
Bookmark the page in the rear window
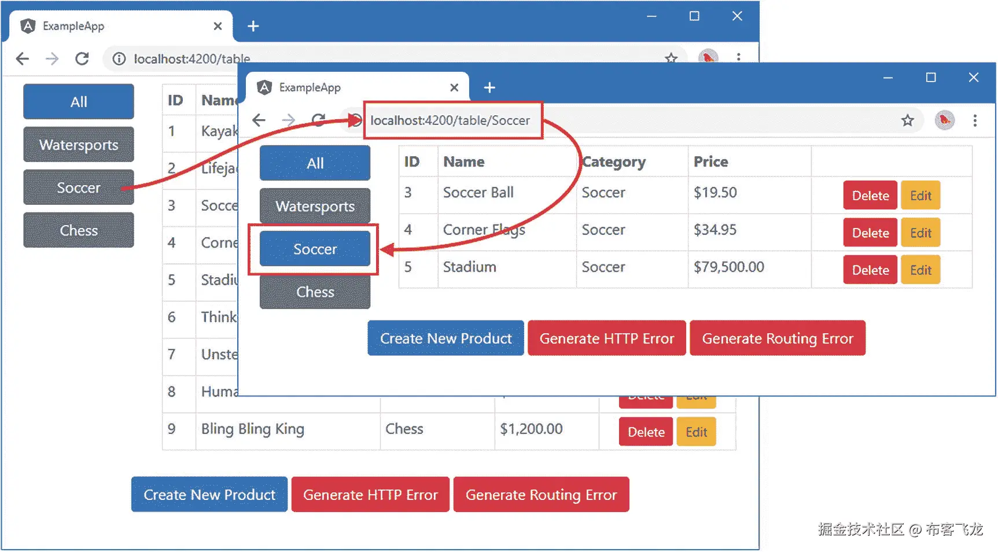point(671,57)
